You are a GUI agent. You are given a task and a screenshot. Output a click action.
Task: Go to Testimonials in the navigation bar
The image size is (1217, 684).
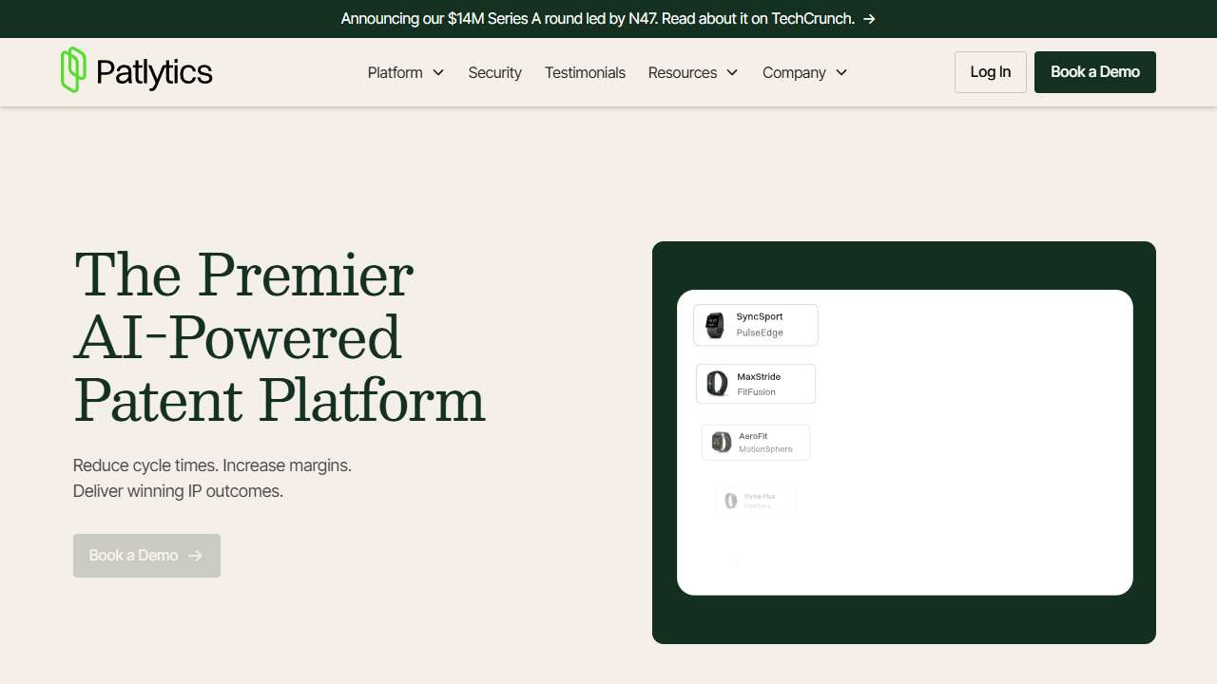585,73
